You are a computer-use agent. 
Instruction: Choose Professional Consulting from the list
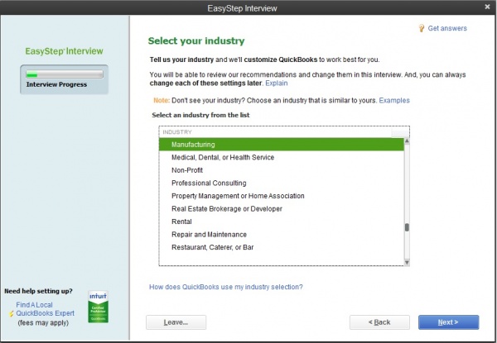pyautogui.click(x=282, y=183)
